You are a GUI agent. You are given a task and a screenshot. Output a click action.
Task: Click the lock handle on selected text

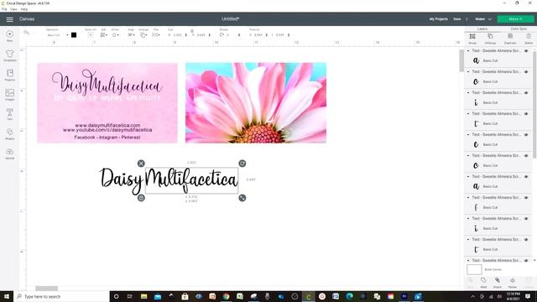[141, 198]
